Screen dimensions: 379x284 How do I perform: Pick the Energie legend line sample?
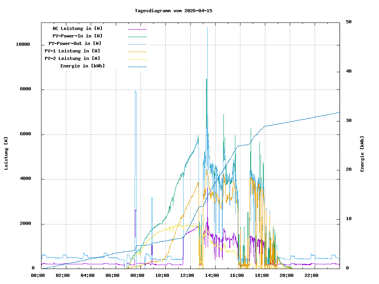[x=137, y=67]
